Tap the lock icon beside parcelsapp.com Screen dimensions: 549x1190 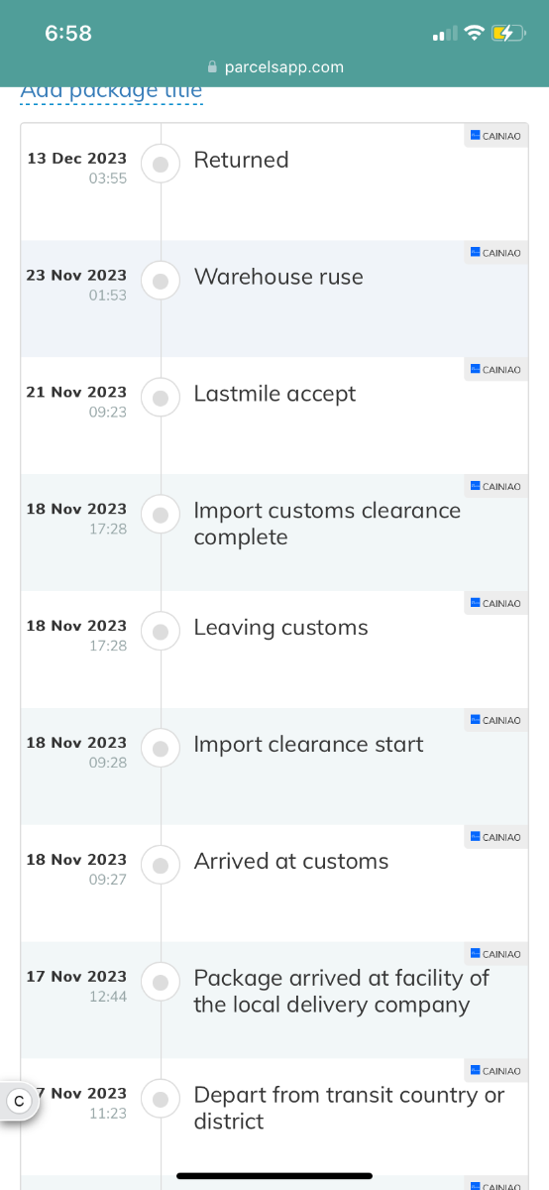tap(212, 67)
